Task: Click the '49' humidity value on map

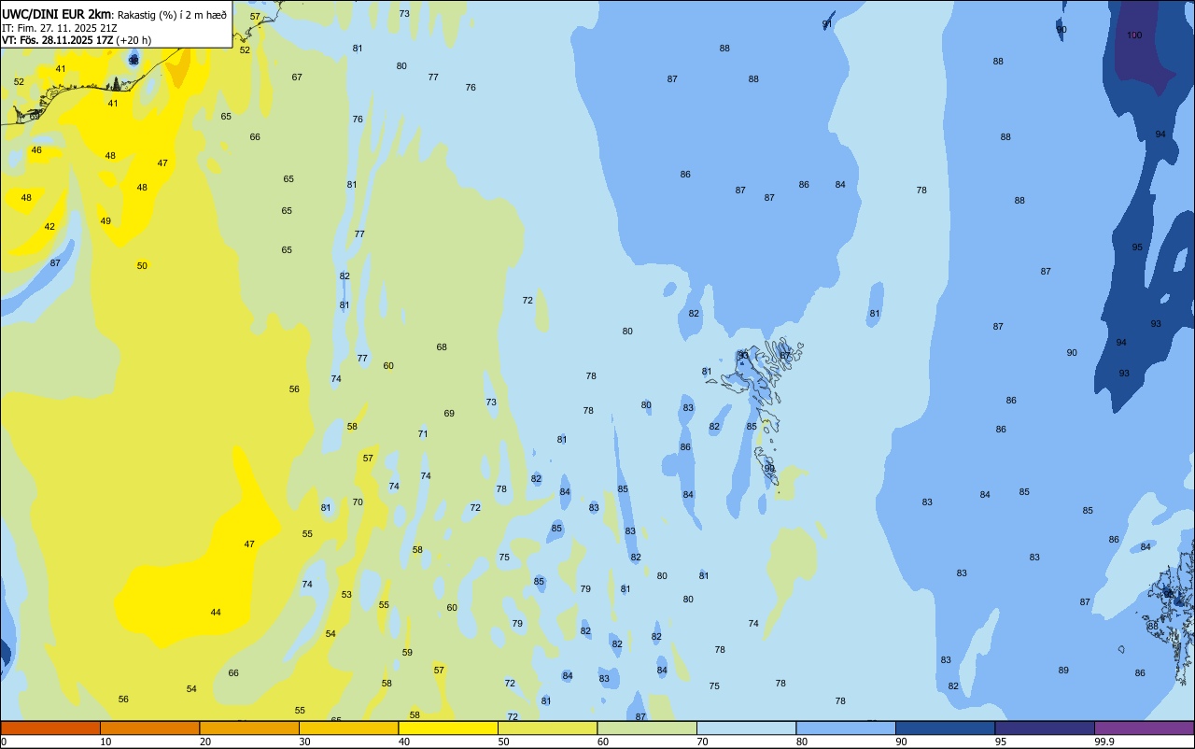Action: coord(105,221)
